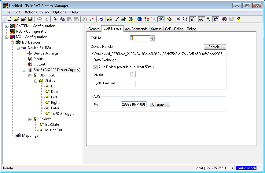This screenshot has width=265, height=173.
Task: Toggle the eyeglasses watch toolbar icon
Action: point(201,19)
